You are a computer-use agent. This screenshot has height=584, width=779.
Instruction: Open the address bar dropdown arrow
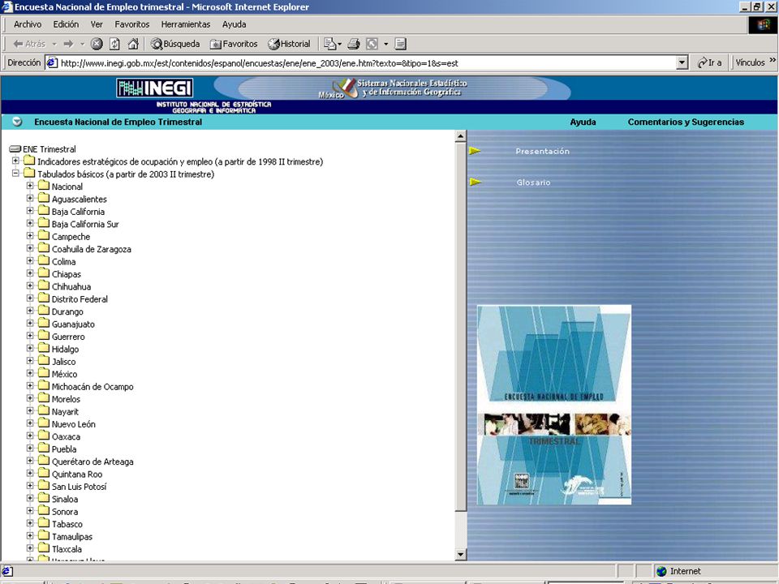point(682,62)
